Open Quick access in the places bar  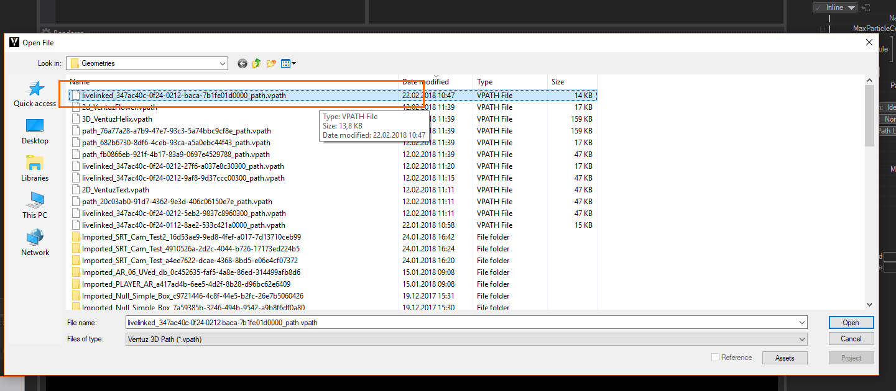click(35, 94)
